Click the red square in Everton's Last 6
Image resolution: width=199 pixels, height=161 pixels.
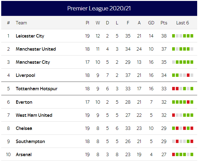[x=188, y=102]
